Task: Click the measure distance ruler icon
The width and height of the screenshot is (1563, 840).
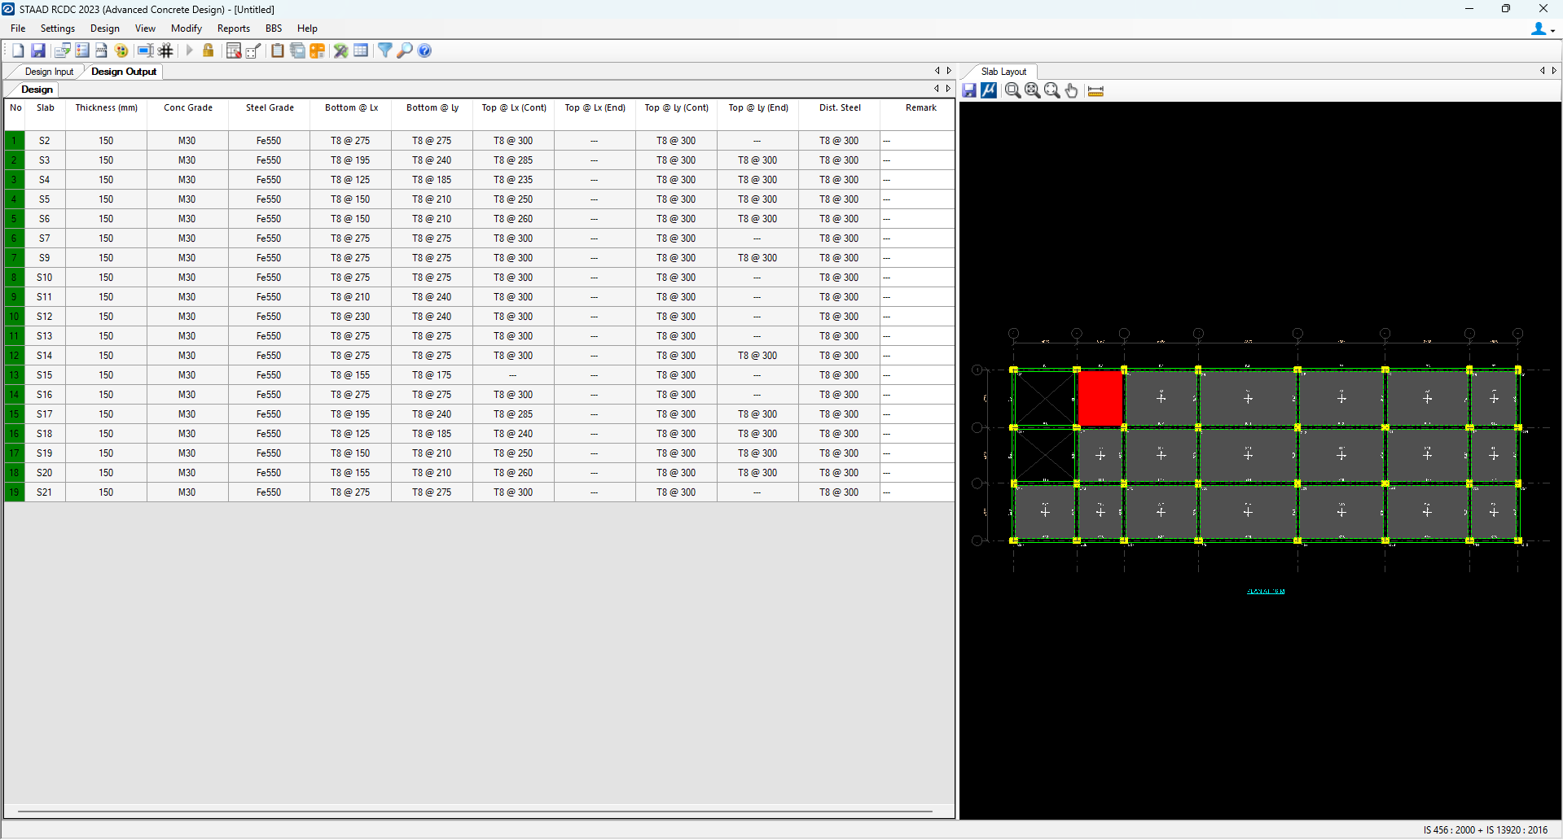Action: [x=1095, y=90]
